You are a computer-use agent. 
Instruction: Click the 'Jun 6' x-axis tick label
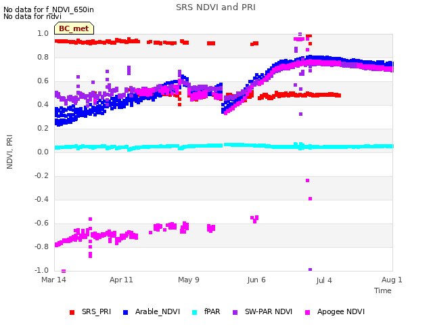(256, 280)
